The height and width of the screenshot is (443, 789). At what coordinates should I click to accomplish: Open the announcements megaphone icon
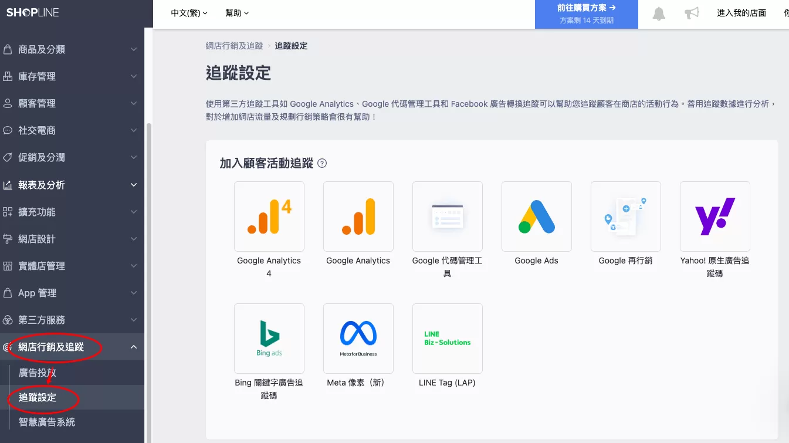(x=692, y=13)
